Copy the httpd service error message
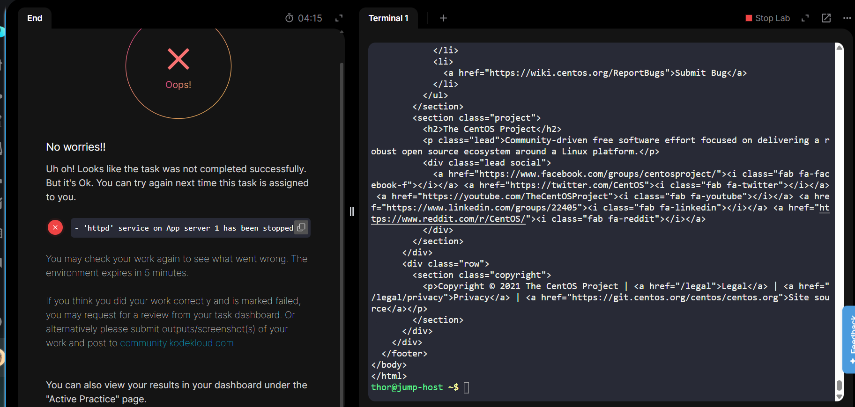Image resolution: width=855 pixels, height=407 pixels. (301, 227)
